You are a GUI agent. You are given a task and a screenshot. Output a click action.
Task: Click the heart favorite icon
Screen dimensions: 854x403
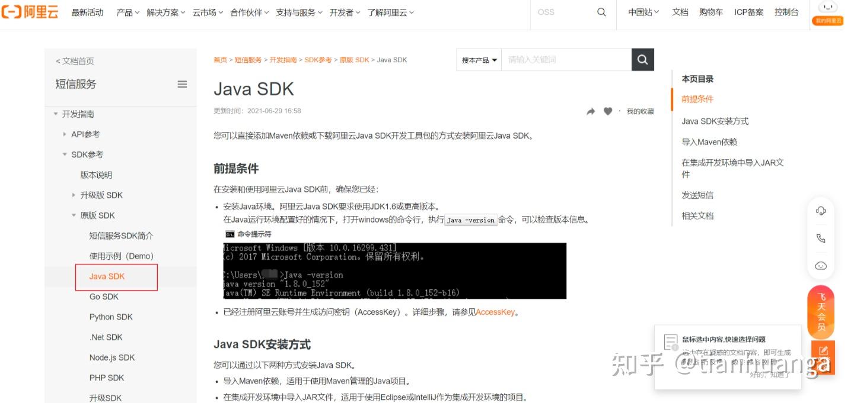pos(608,111)
